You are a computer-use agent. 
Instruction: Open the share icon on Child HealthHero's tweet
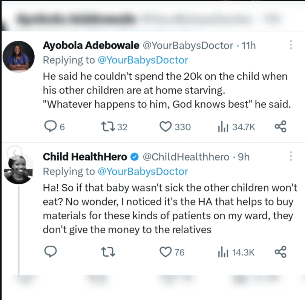[280, 252]
